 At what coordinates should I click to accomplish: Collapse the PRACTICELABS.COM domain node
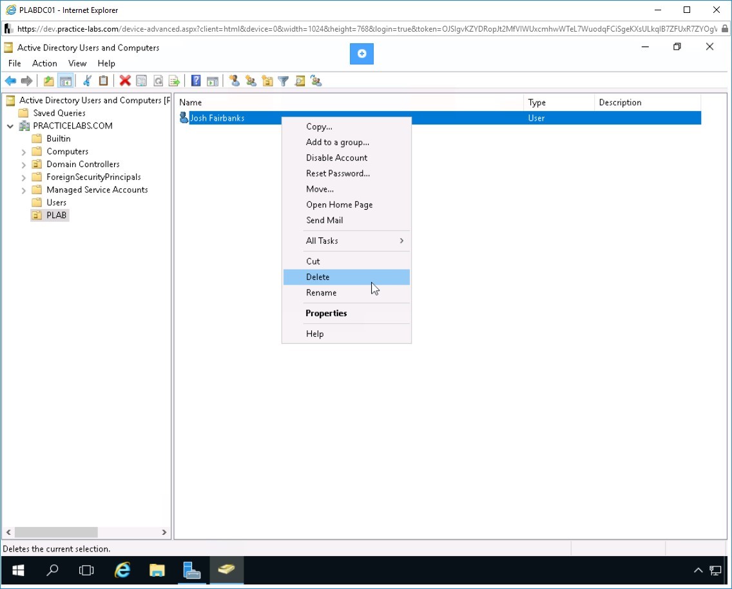10,126
